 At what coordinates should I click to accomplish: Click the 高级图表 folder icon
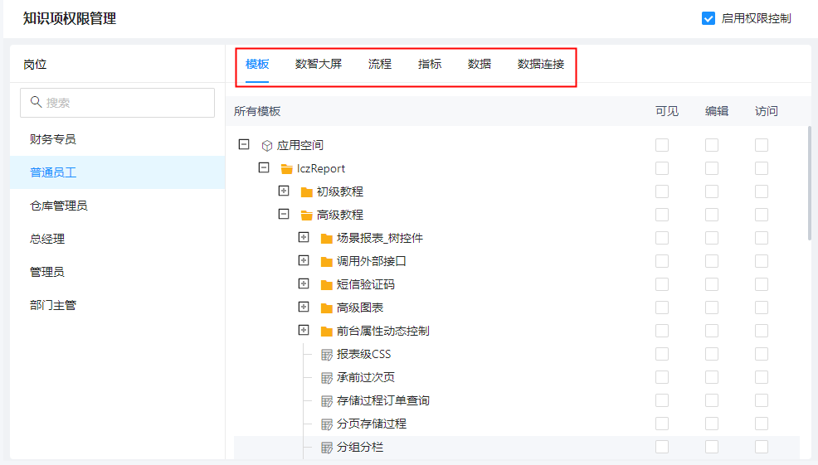click(x=327, y=308)
